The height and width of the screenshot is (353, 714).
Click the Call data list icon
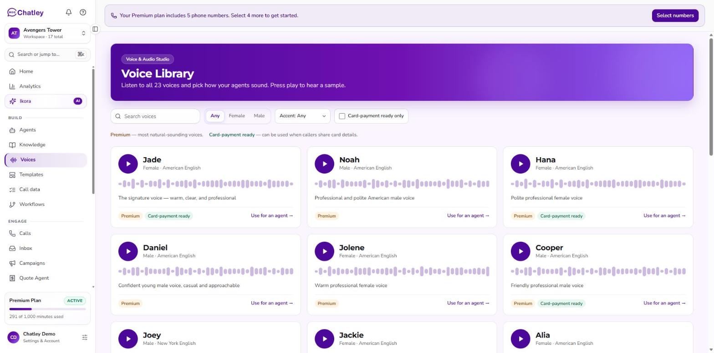click(x=12, y=189)
